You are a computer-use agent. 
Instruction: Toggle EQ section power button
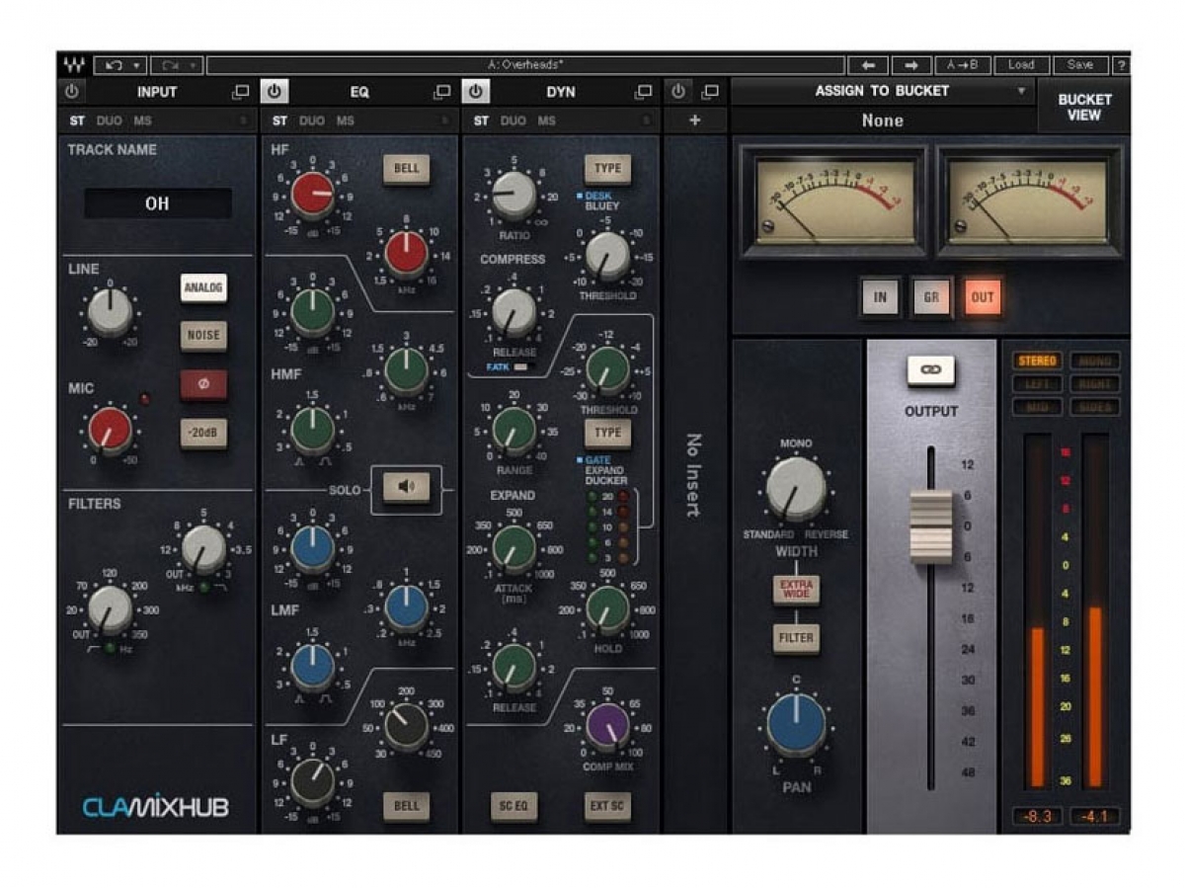click(x=275, y=92)
